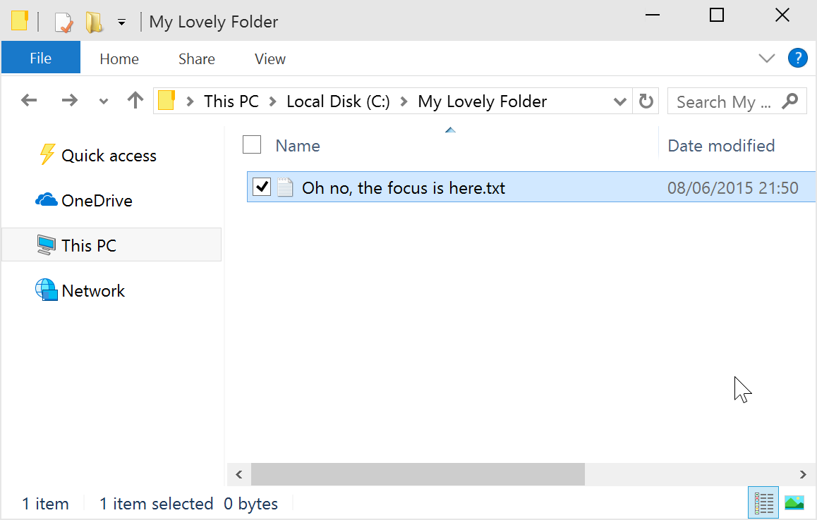Screen dimensions: 817x520
Task: Navigate back with the left arrow
Action: point(29,101)
